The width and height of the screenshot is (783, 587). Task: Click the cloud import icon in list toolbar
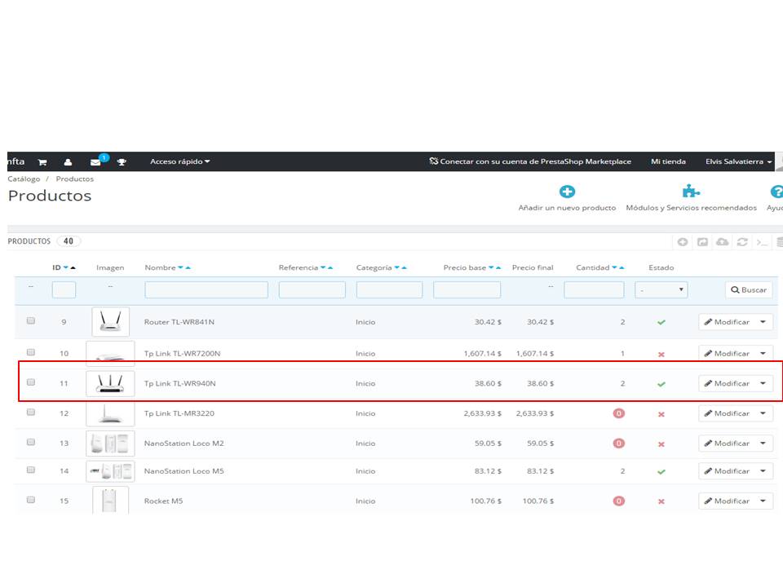722,242
